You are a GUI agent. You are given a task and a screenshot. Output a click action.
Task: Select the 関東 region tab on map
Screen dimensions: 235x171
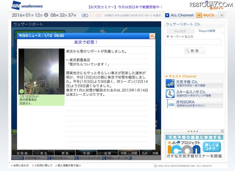65,153
